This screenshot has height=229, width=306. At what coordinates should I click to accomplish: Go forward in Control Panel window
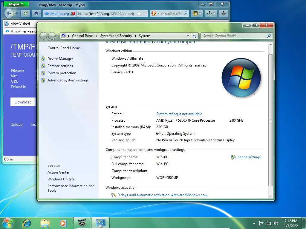pos(52,36)
